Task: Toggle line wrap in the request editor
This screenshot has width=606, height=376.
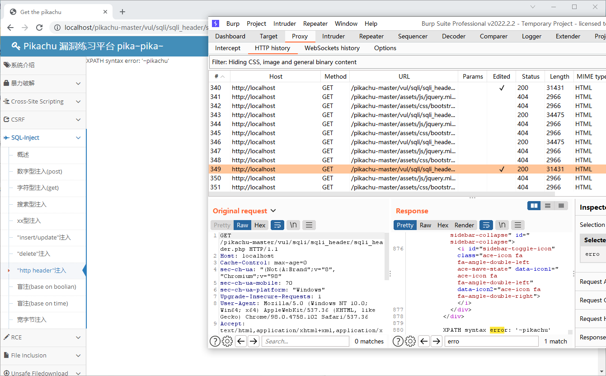Action: (x=277, y=225)
